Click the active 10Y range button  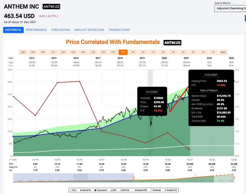point(123,52)
